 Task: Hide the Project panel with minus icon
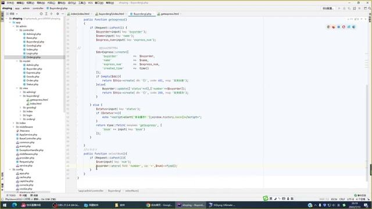coord(63,14)
